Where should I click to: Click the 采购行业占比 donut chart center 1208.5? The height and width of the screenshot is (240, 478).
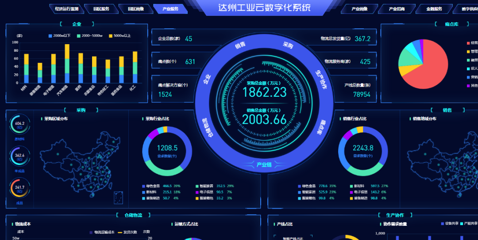(x=167, y=150)
